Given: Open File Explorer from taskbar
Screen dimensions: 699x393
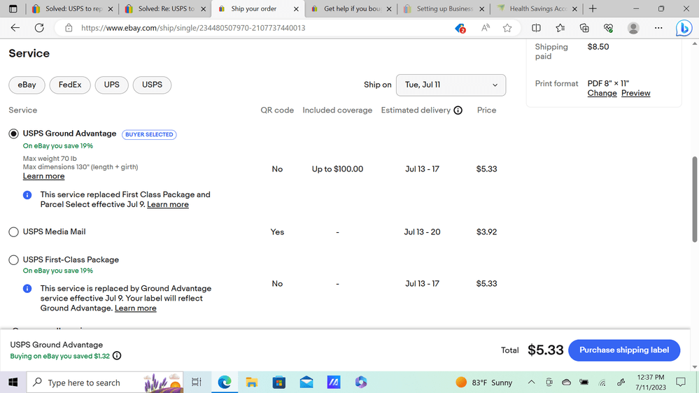Looking at the screenshot, I should (x=252, y=383).
